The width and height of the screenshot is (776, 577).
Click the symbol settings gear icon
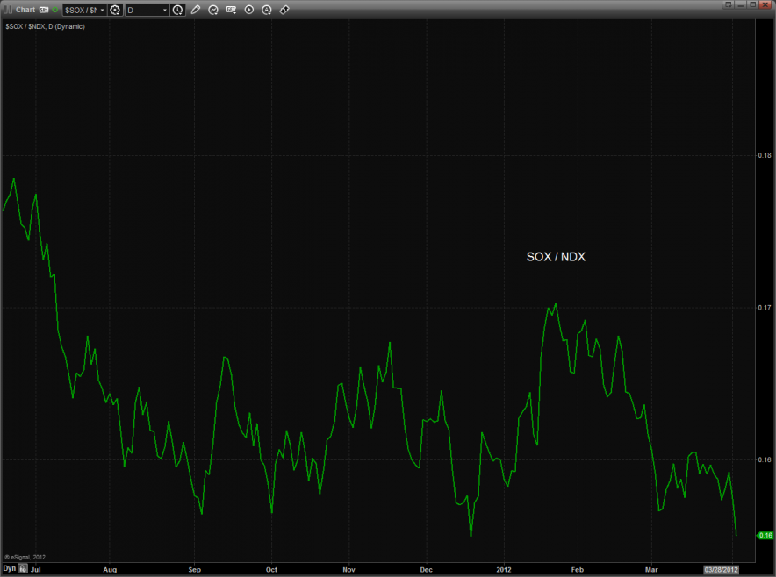[114, 10]
